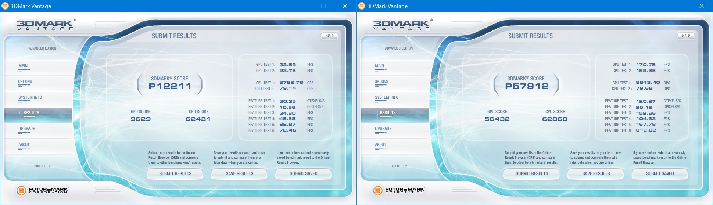This screenshot has height=205, width=713.
Task: Click GPU Test 1 value 170.75
Action: pos(646,65)
